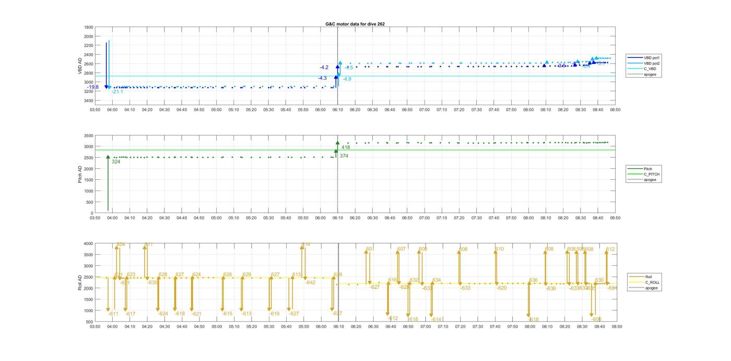Click the '634' roll data label
Viewport: 731px width, 361px height.
coord(437,280)
